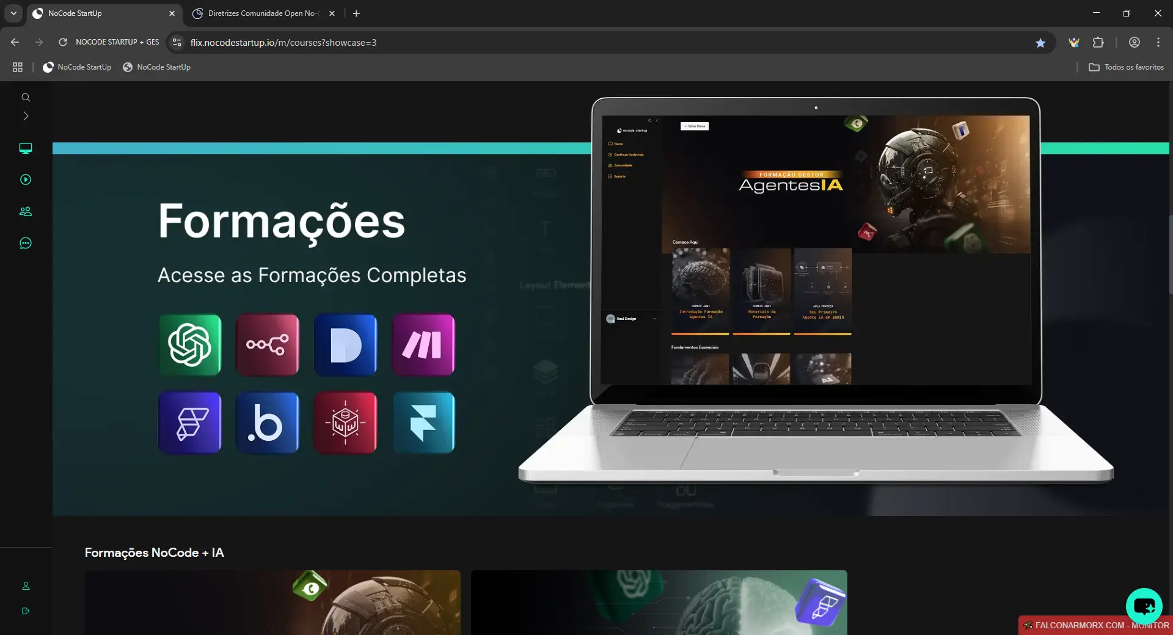Click the Make purple logo tile

pyautogui.click(x=423, y=345)
